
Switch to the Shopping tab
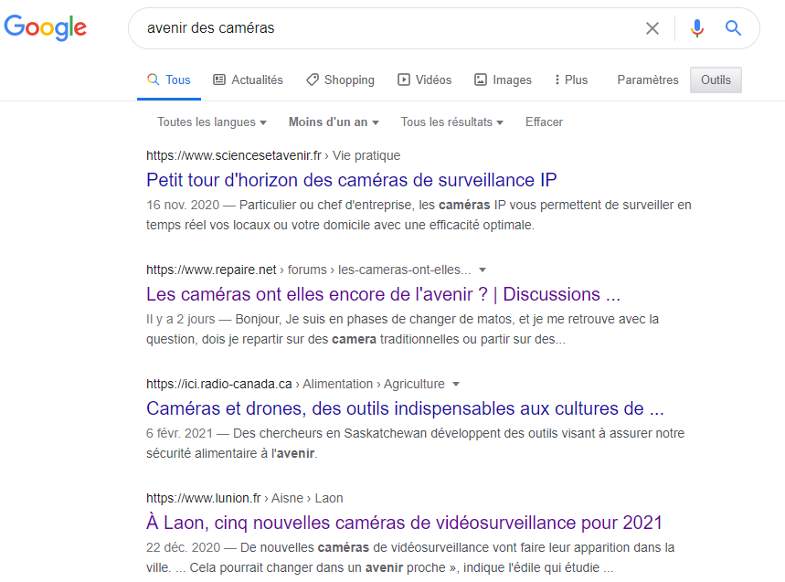click(341, 80)
